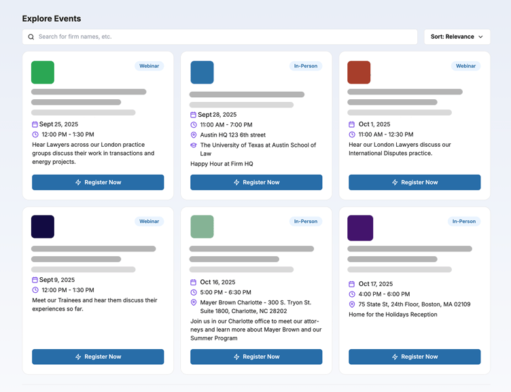Image resolution: width=511 pixels, height=392 pixels.
Task: Click the calendar icon beside Sept 25, 2025
Action: pos(35,124)
